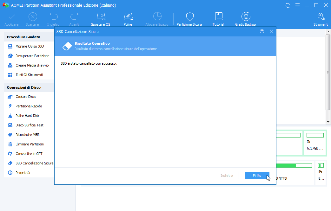Click the AOMEI app logo icon
Image resolution: width=331 pixels, height=211 pixels.
(6, 5)
